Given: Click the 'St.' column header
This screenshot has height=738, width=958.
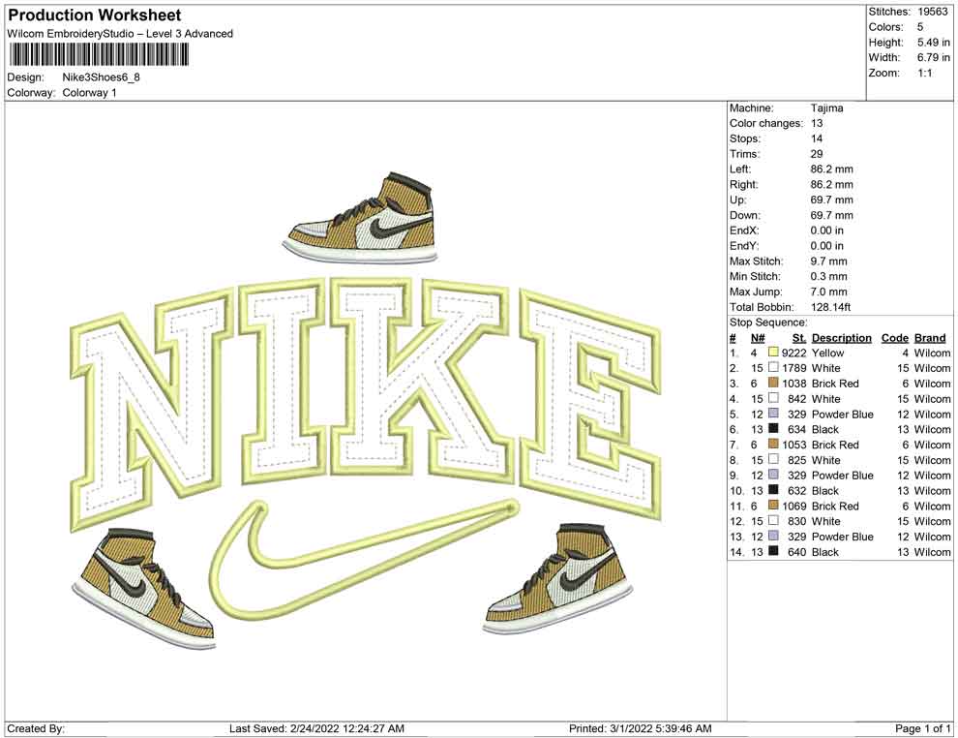Looking at the screenshot, I should [799, 337].
